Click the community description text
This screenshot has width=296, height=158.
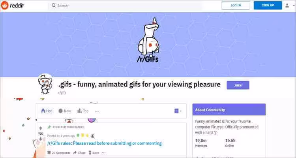227,127
